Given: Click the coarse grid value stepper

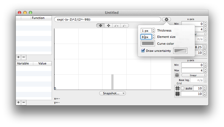Looking at the screenshot, I should (x=204, y=88).
